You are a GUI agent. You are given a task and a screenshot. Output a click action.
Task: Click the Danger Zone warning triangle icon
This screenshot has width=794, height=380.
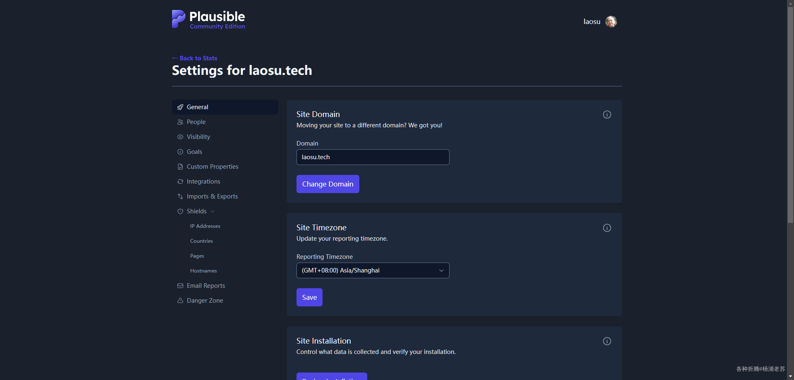coord(180,301)
